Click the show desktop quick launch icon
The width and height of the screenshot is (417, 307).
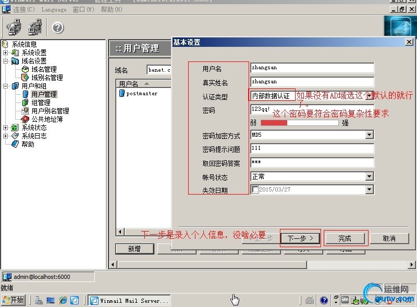point(50,300)
